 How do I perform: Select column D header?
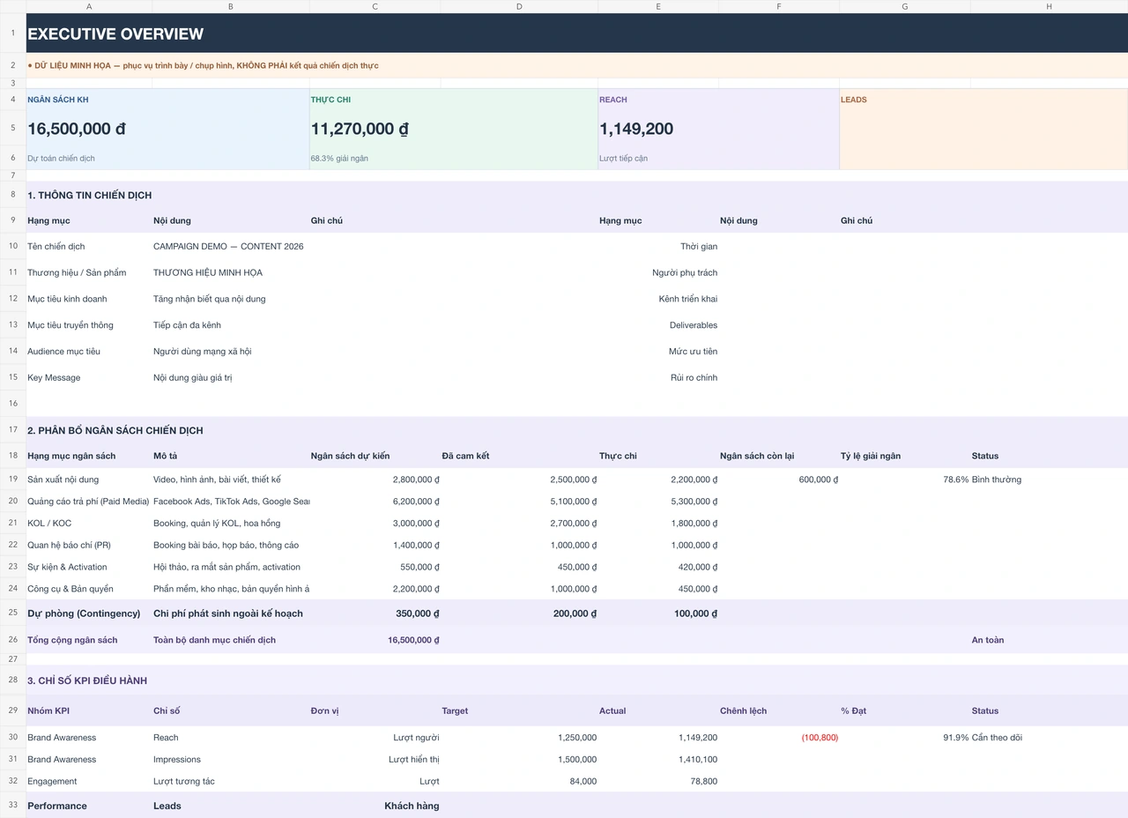pos(519,6)
